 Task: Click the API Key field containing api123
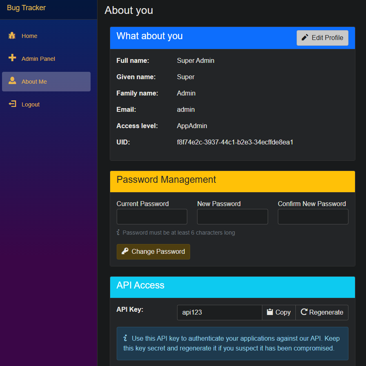click(x=220, y=312)
